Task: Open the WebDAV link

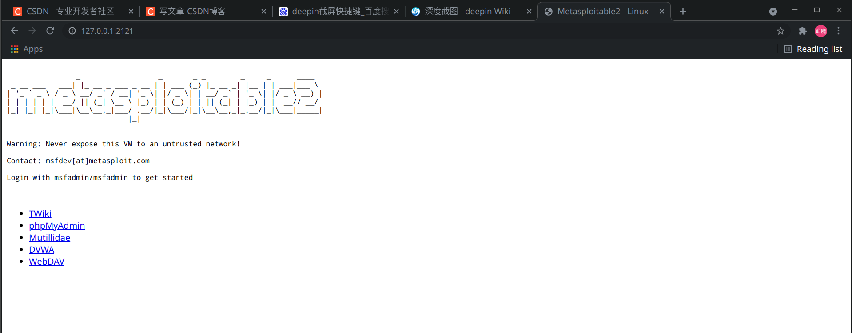Action: coord(47,262)
